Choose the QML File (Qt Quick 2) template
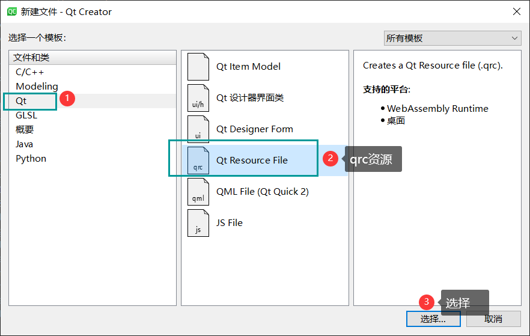The width and height of the screenshot is (530, 336). coord(264,192)
